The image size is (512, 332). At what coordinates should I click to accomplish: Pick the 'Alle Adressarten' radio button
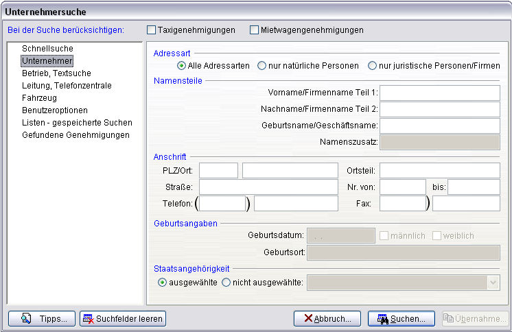[x=182, y=66]
